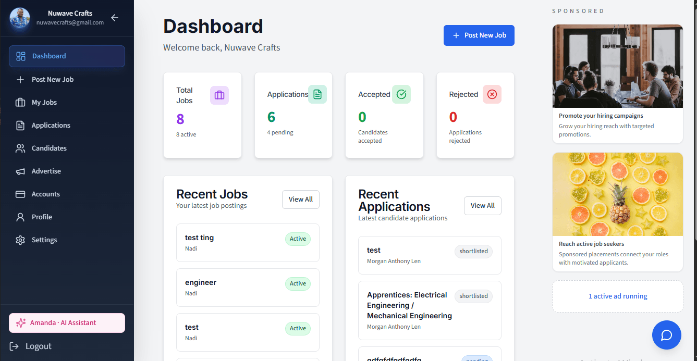Log out using the Logout button

pos(31,346)
